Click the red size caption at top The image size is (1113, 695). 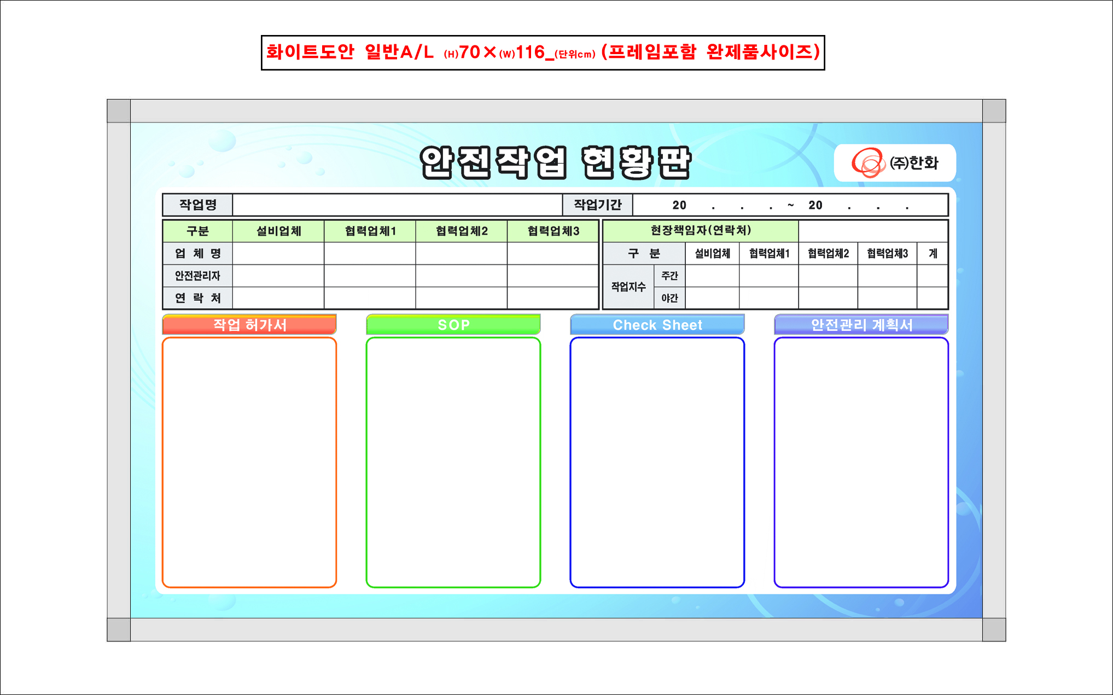coord(543,52)
